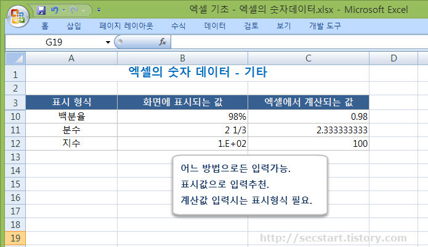The width and height of the screenshot is (428, 247).
Task: Select the highlighted row 19 header
Action: coord(15,238)
